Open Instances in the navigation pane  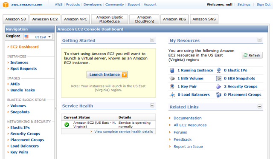pos(19,62)
